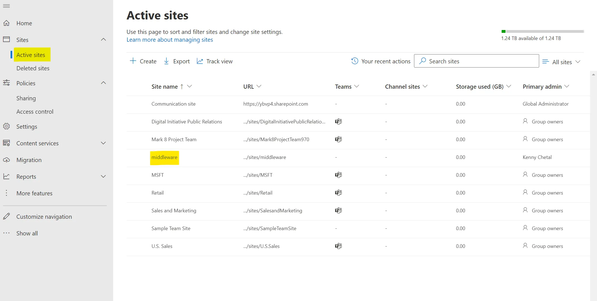Expand Content services section chevron

point(103,143)
